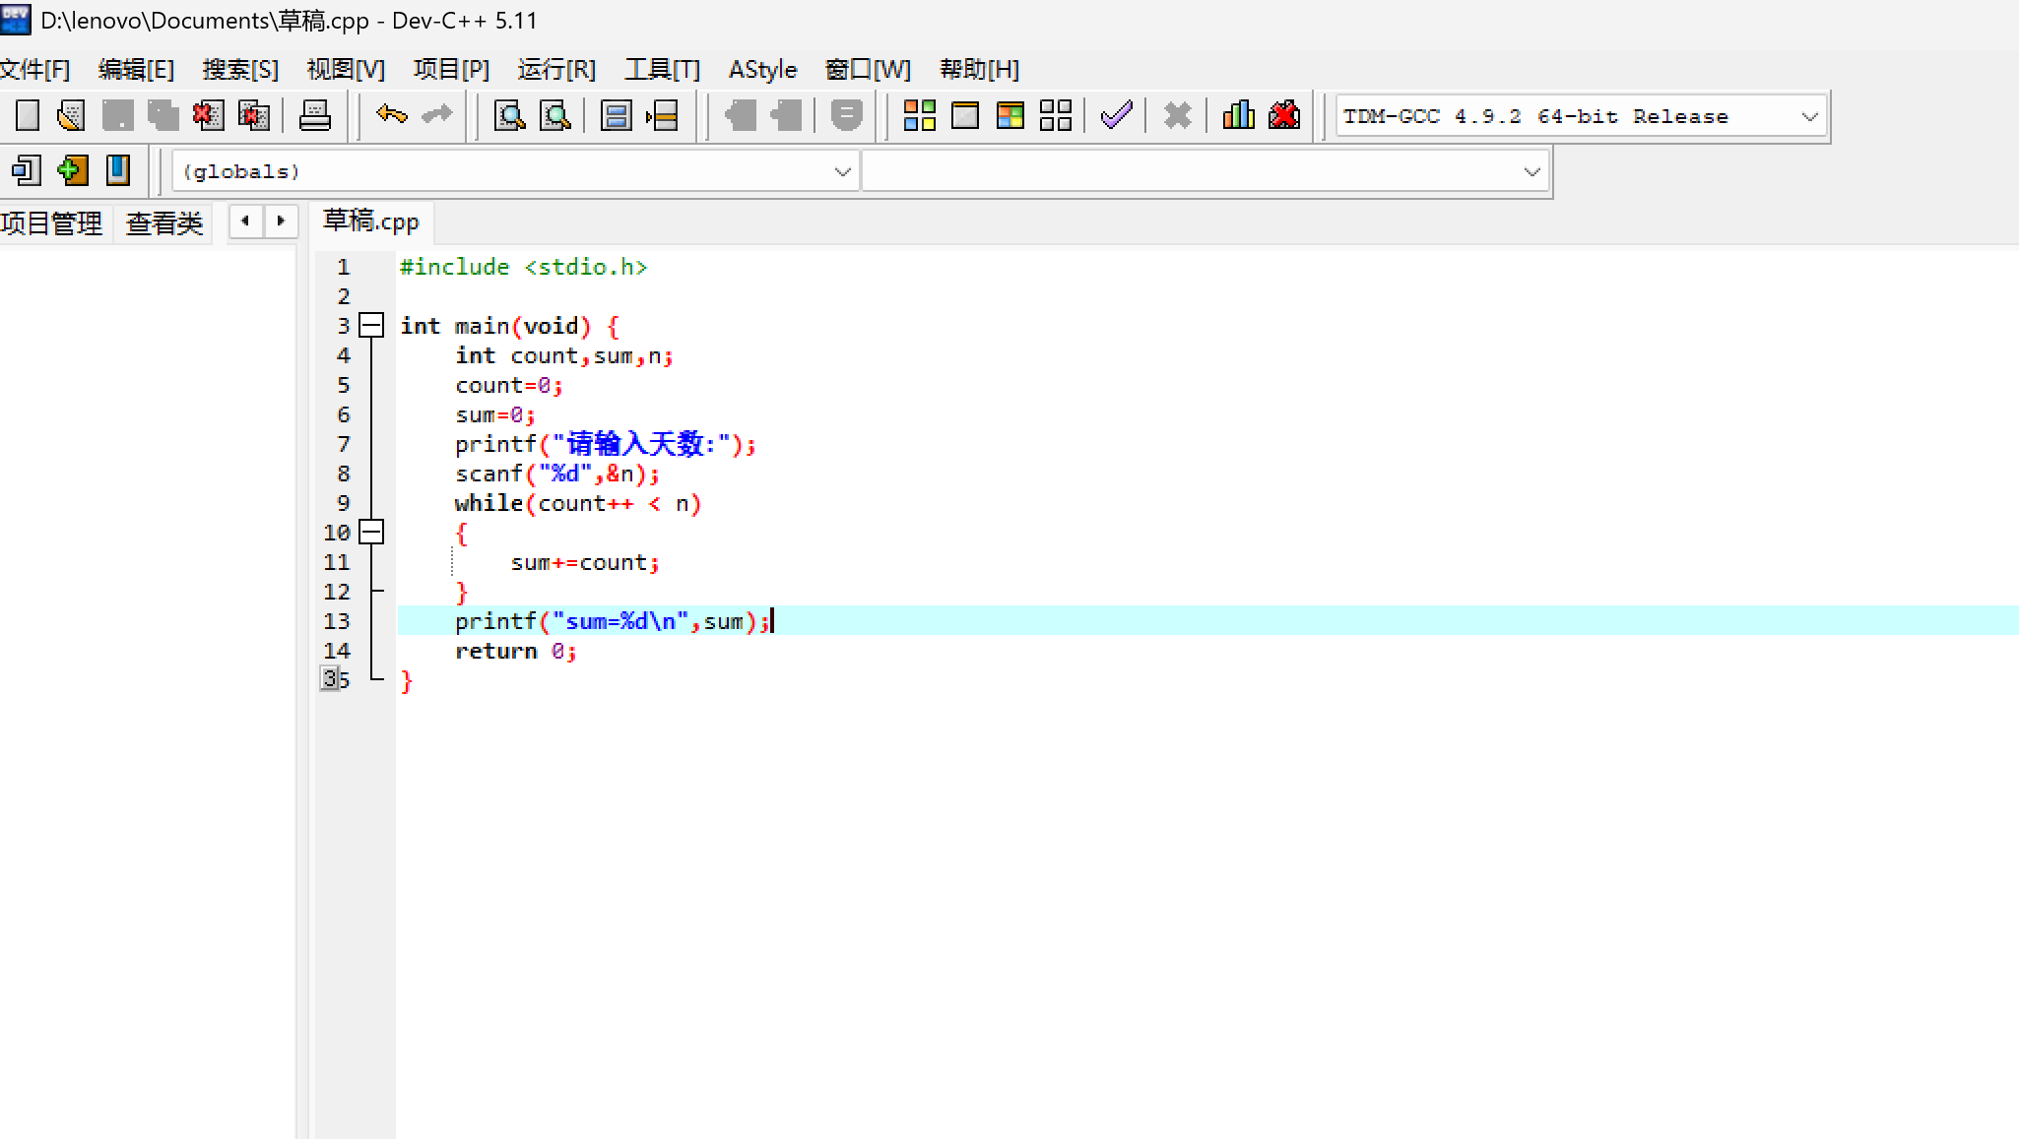
Task: Collapse the main function fold at line 3
Action: (x=371, y=326)
